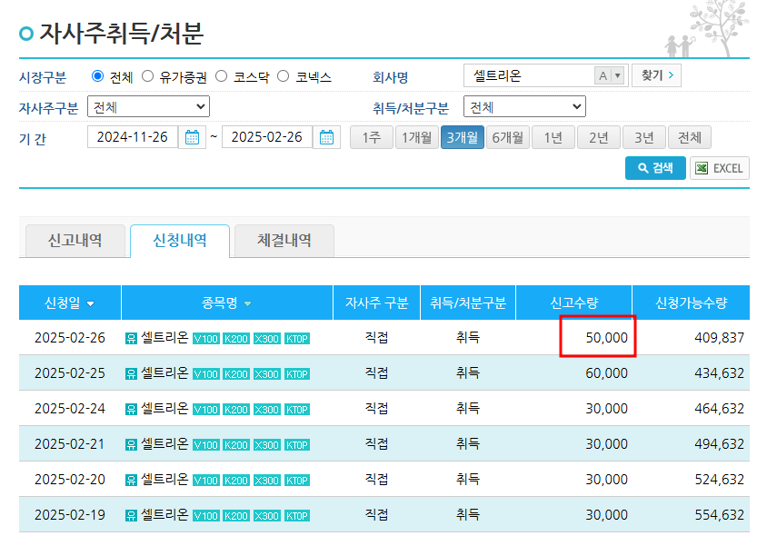This screenshot has width=767, height=536.
Task: Click the K200 badge in 2025-02-25 row
Action: (236, 374)
